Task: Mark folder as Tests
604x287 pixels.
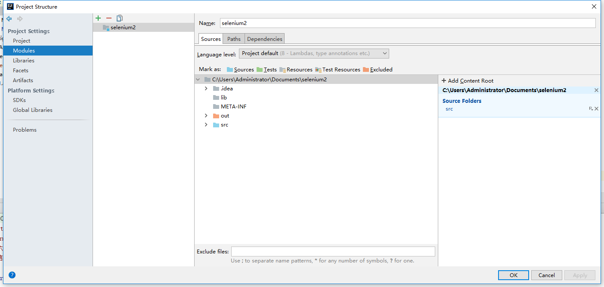Action: pos(266,70)
